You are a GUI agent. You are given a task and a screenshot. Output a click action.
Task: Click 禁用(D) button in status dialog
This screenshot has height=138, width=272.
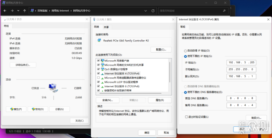(x=38, y=109)
